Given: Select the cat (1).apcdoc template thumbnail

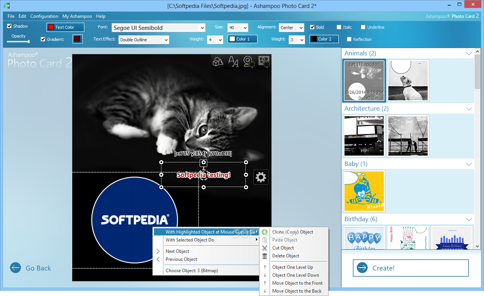Looking at the screenshot, I should 364,81.
